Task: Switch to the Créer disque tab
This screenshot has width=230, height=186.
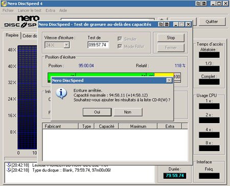Action: click(x=30, y=36)
